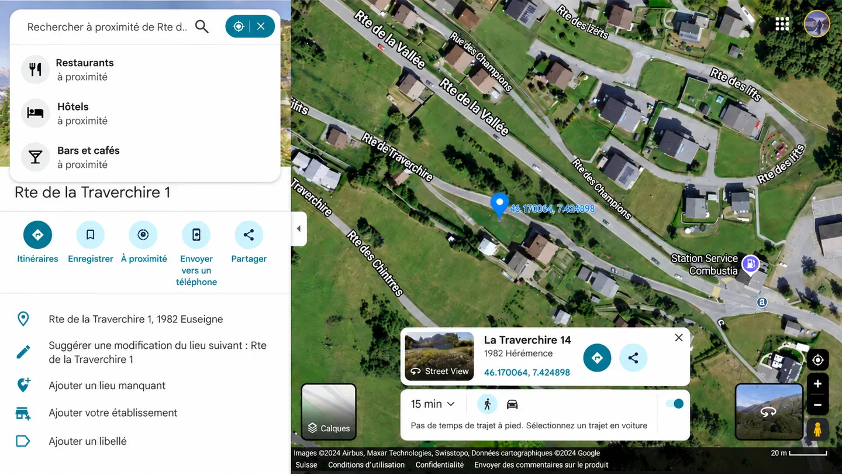842x474 pixels.
Task: Toggle the travel time switch off
Action: pos(675,404)
